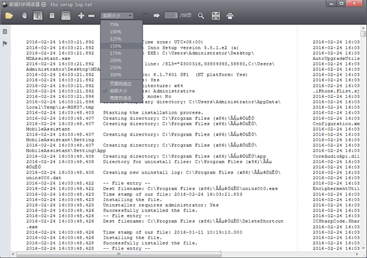The width and height of the screenshot is (367, 258).
Task: Switch to single page view icon
Action: pos(52,15)
